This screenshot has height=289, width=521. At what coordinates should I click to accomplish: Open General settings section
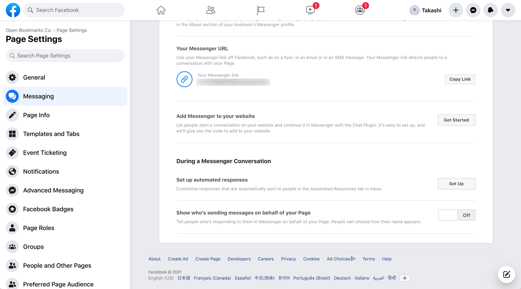65,77
